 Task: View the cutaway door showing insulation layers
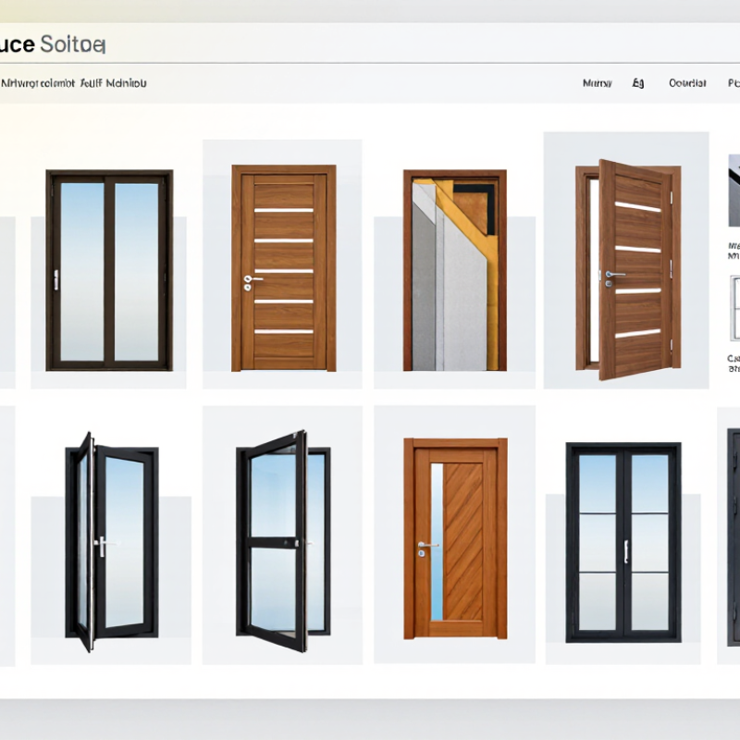click(455, 270)
